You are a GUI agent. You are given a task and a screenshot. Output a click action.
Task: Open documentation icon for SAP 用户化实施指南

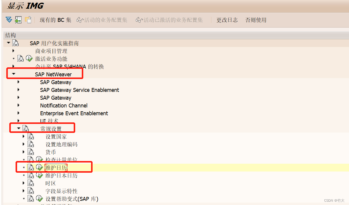[x=16, y=43]
